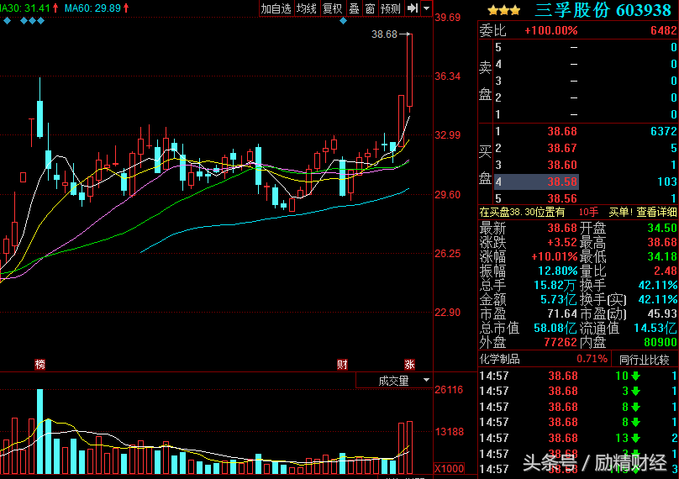Open the 三孚股份 603938 stock title
The height and width of the screenshot is (479, 679).
point(603,10)
